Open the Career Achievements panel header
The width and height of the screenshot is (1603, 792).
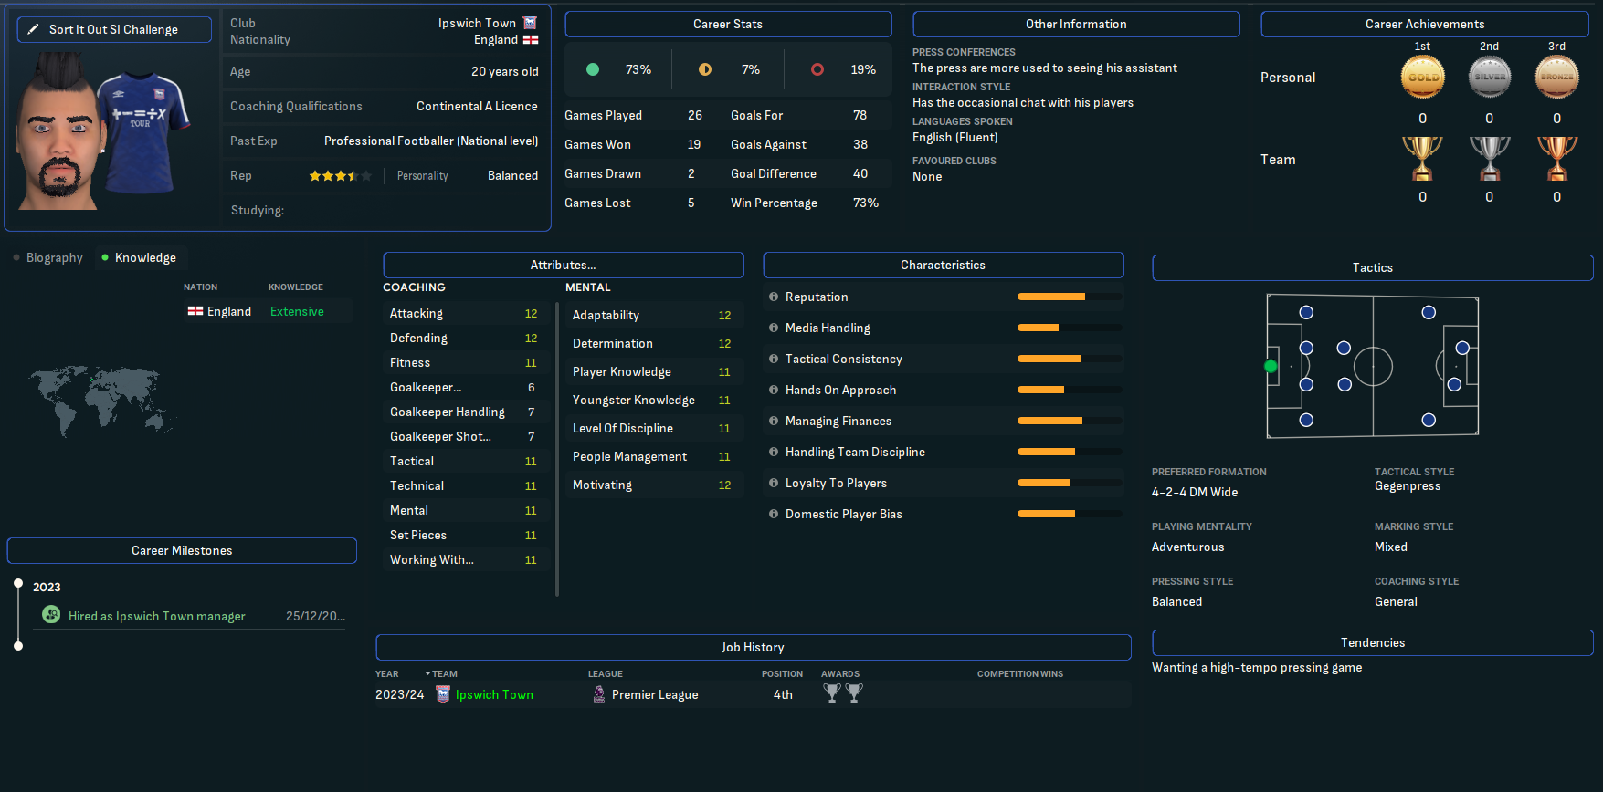(x=1425, y=24)
